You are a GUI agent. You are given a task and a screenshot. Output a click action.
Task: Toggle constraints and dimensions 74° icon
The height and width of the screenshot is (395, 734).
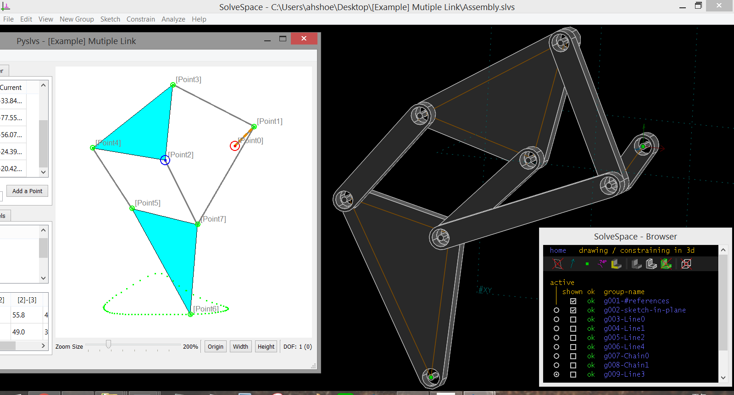(602, 264)
